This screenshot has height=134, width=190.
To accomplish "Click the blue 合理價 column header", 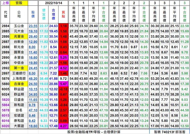I will click(x=53, y=14).
